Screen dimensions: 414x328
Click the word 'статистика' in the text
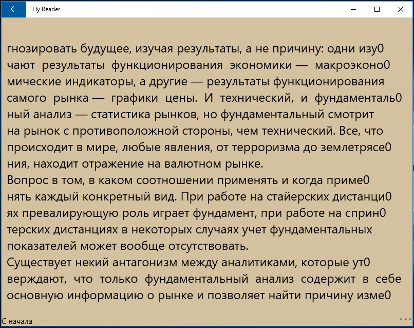[x=121, y=115]
